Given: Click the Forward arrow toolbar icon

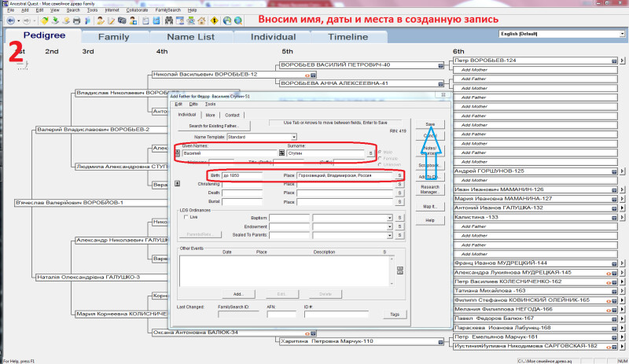Looking at the screenshot, I should click(27, 21).
